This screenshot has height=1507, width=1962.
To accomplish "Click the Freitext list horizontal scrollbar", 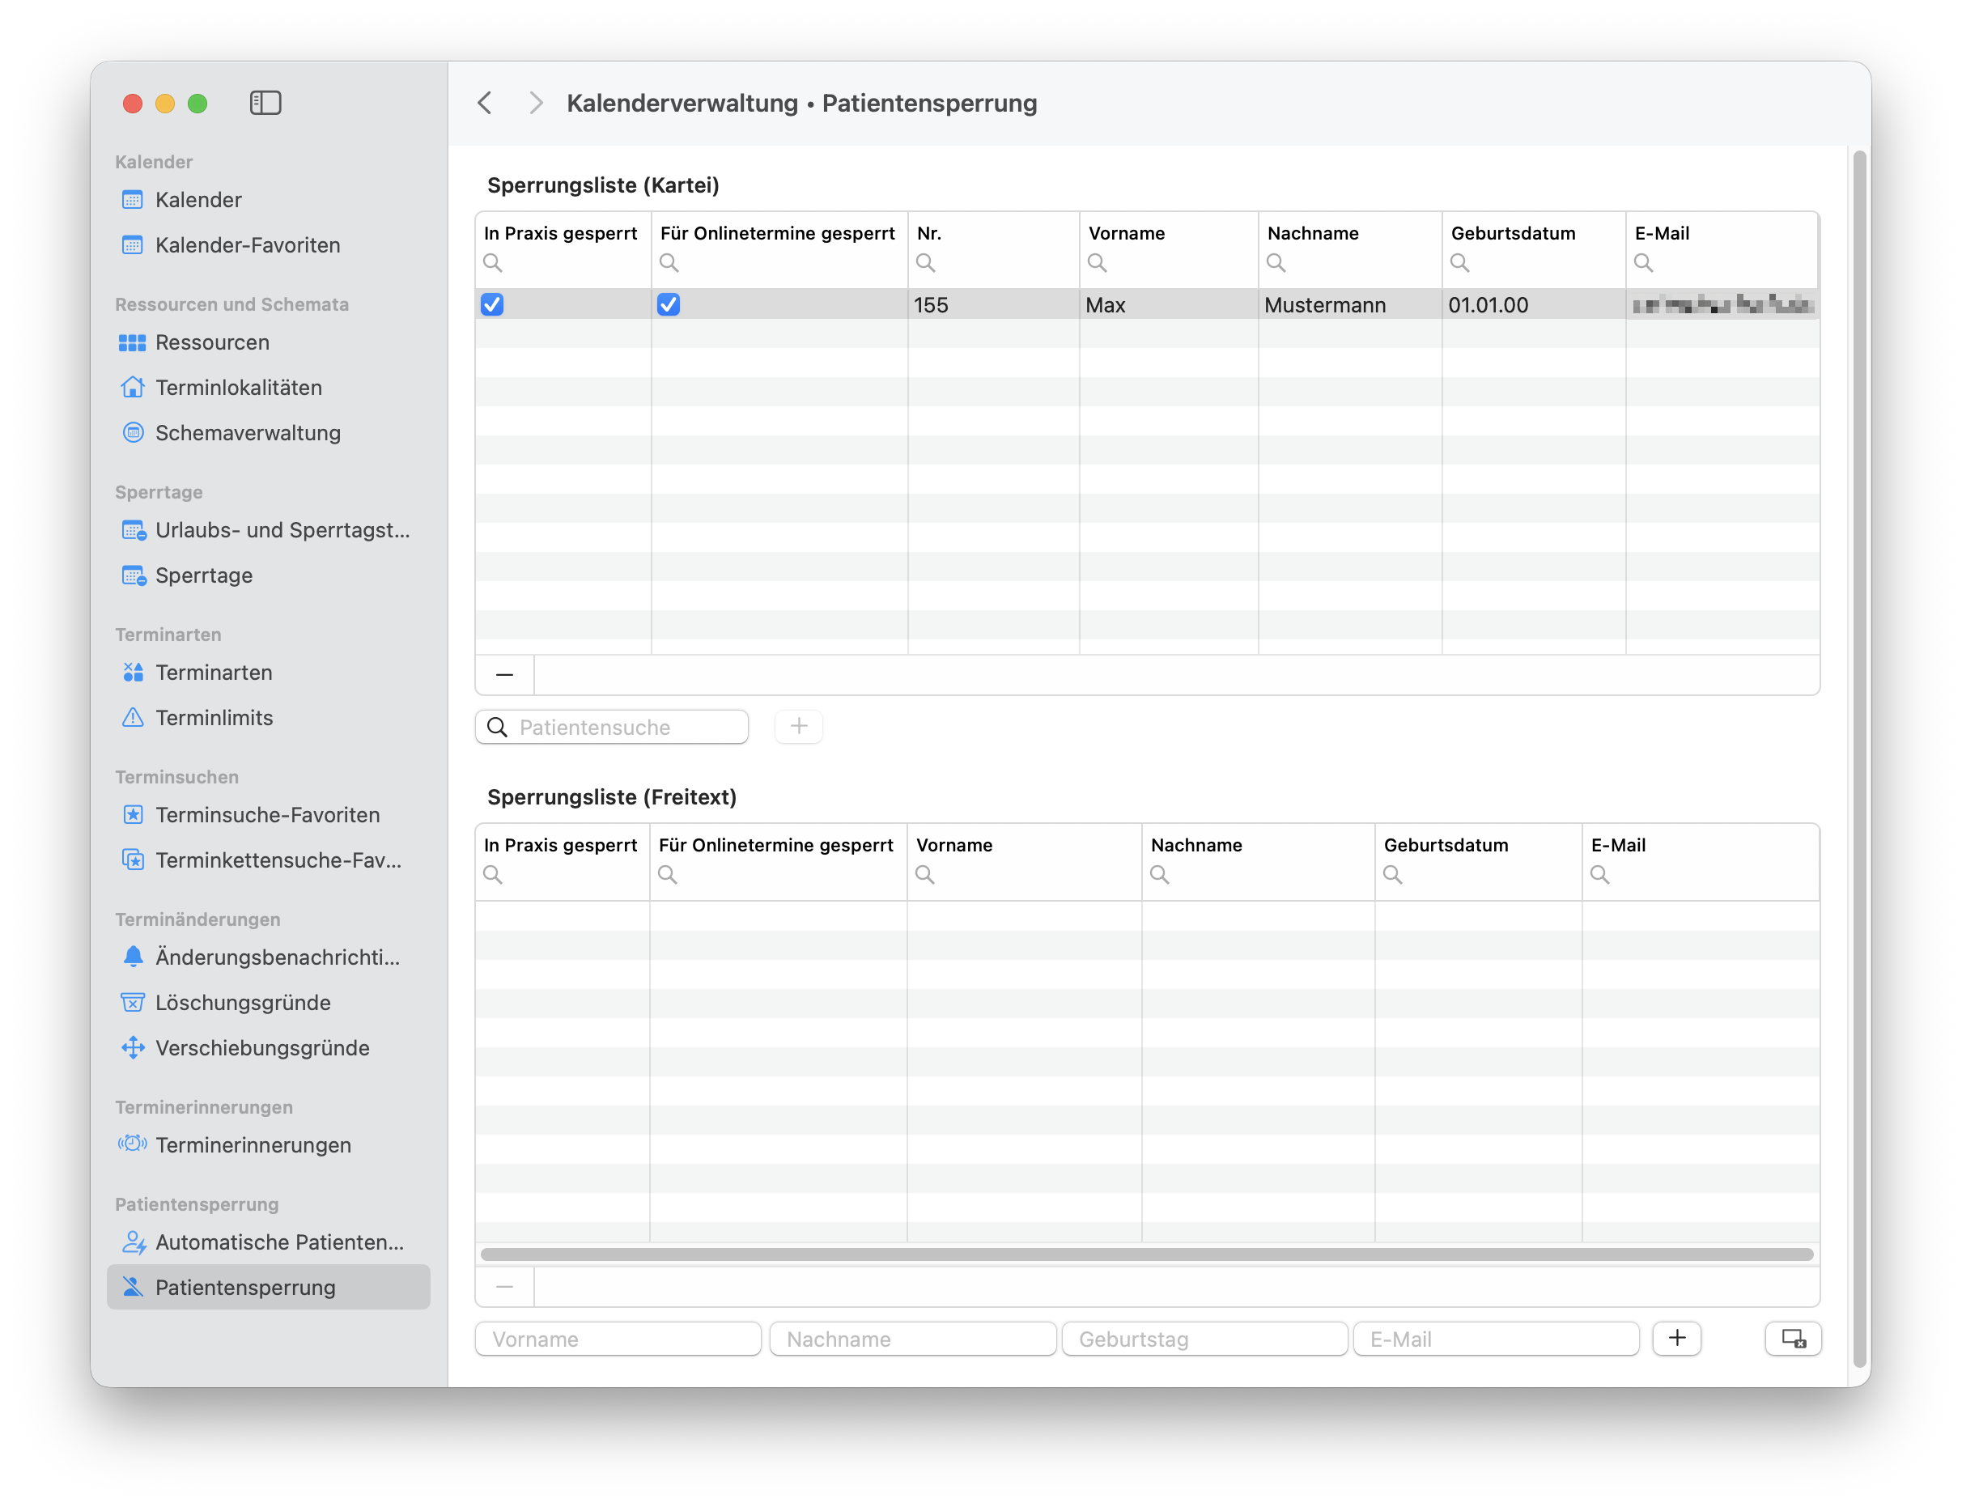I will [1146, 1254].
